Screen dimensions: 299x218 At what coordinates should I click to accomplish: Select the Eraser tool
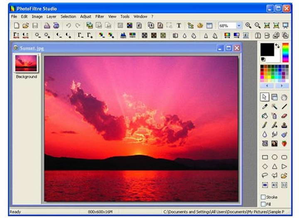[x=284, y=116]
